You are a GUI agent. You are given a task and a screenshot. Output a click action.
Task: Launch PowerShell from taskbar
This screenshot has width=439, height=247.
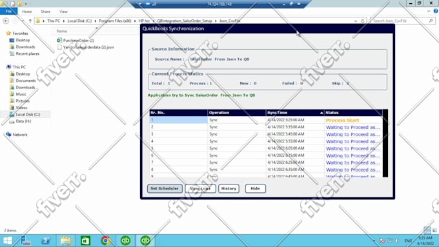46,241
